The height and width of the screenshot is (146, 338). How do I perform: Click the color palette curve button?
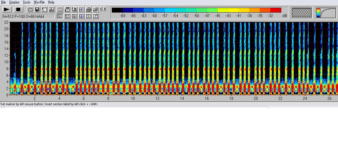(326, 13)
